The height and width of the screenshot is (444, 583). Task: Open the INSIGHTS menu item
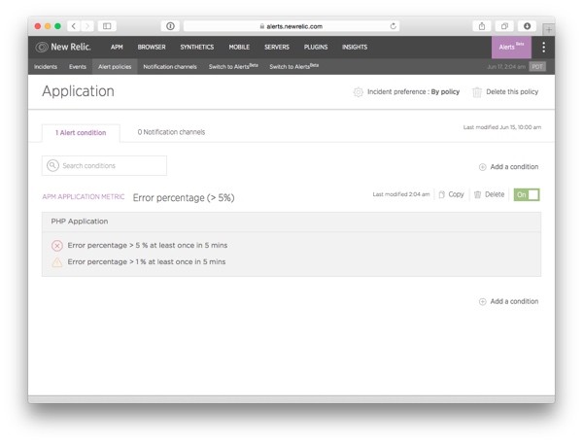(355, 47)
